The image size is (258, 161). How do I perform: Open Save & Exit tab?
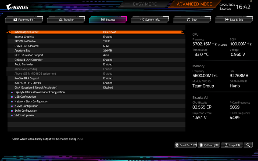tap(234, 20)
